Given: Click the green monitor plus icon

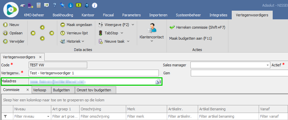Looking at the screenshot, I should 79,5.
